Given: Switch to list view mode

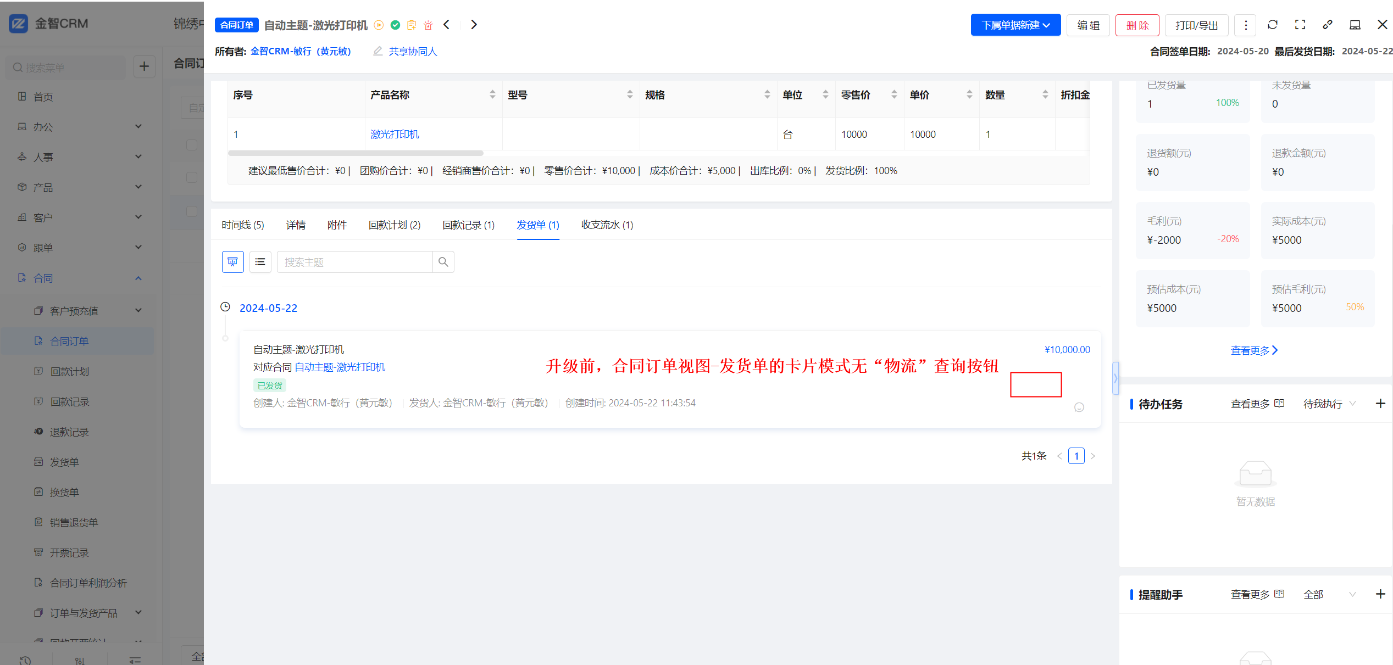Looking at the screenshot, I should coord(260,262).
